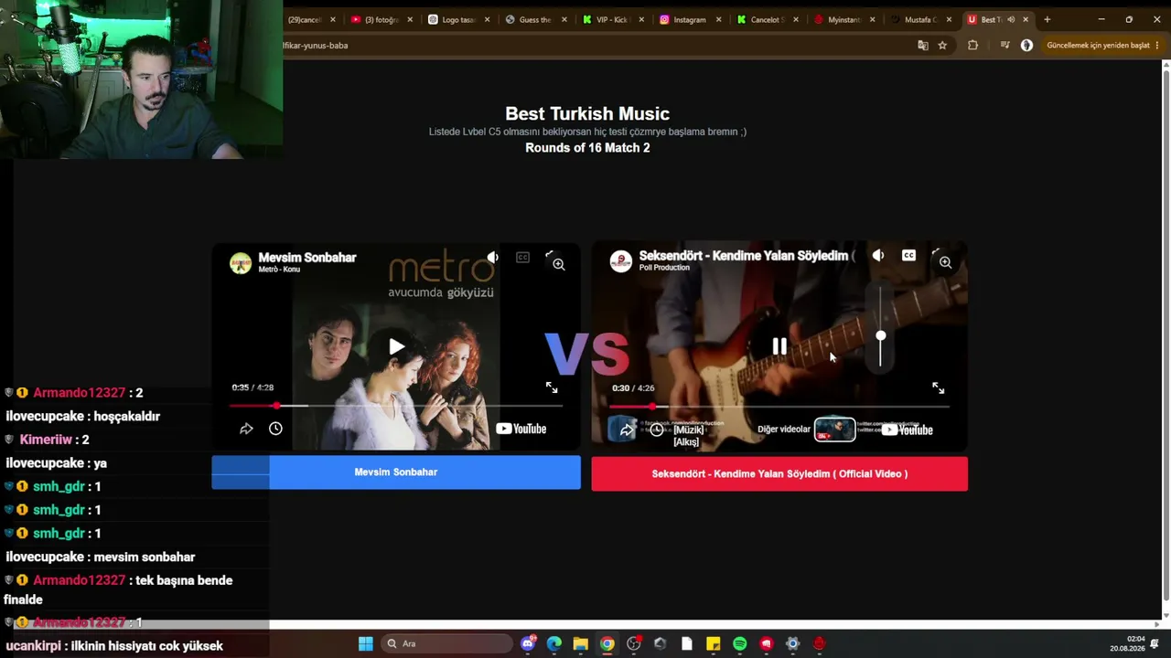Close the Logo tasarım tab
Image resolution: width=1171 pixels, height=658 pixels.
pyautogui.click(x=487, y=19)
